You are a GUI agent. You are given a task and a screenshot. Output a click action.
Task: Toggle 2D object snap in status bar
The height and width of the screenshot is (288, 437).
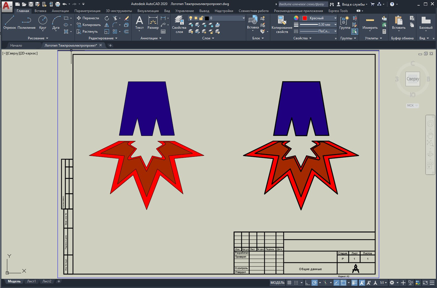click(343, 282)
